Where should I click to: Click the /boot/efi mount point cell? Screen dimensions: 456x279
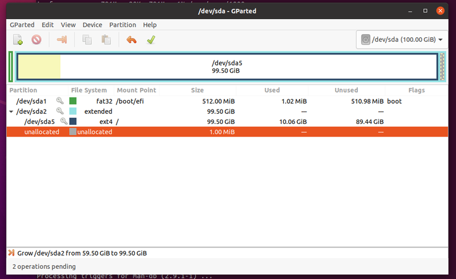tap(130, 101)
